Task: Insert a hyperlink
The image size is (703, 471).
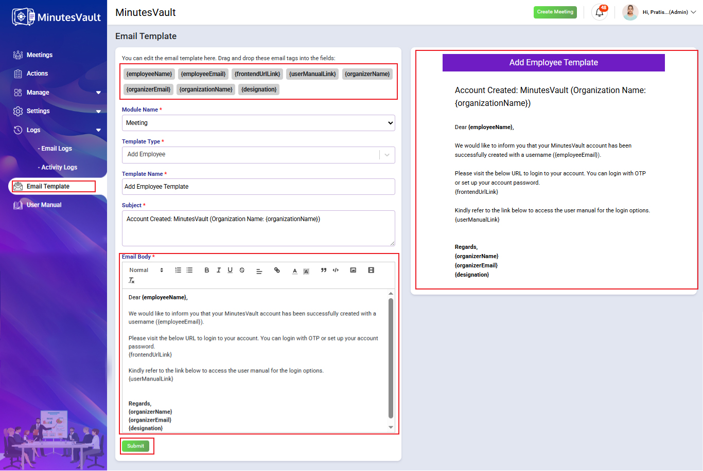Action: tap(277, 270)
